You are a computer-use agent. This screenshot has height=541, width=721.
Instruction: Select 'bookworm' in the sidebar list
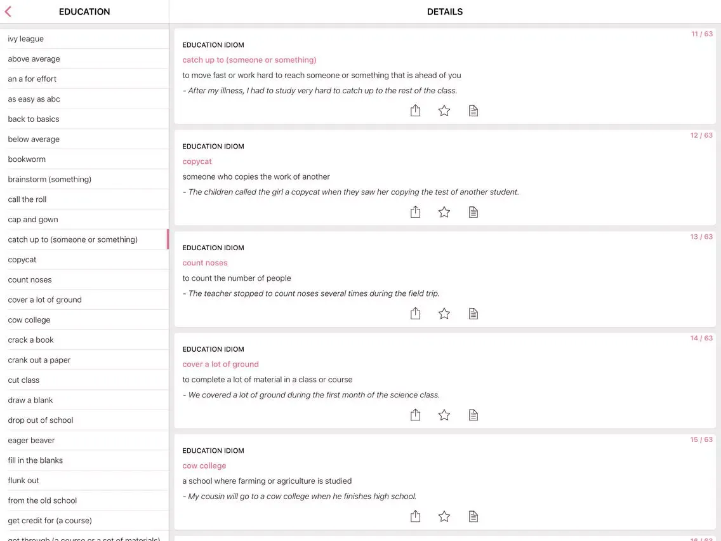[84, 159]
